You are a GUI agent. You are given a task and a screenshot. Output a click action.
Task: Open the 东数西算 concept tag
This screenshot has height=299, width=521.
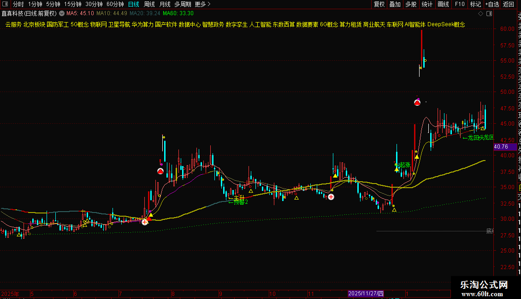pyautogui.click(x=284, y=24)
